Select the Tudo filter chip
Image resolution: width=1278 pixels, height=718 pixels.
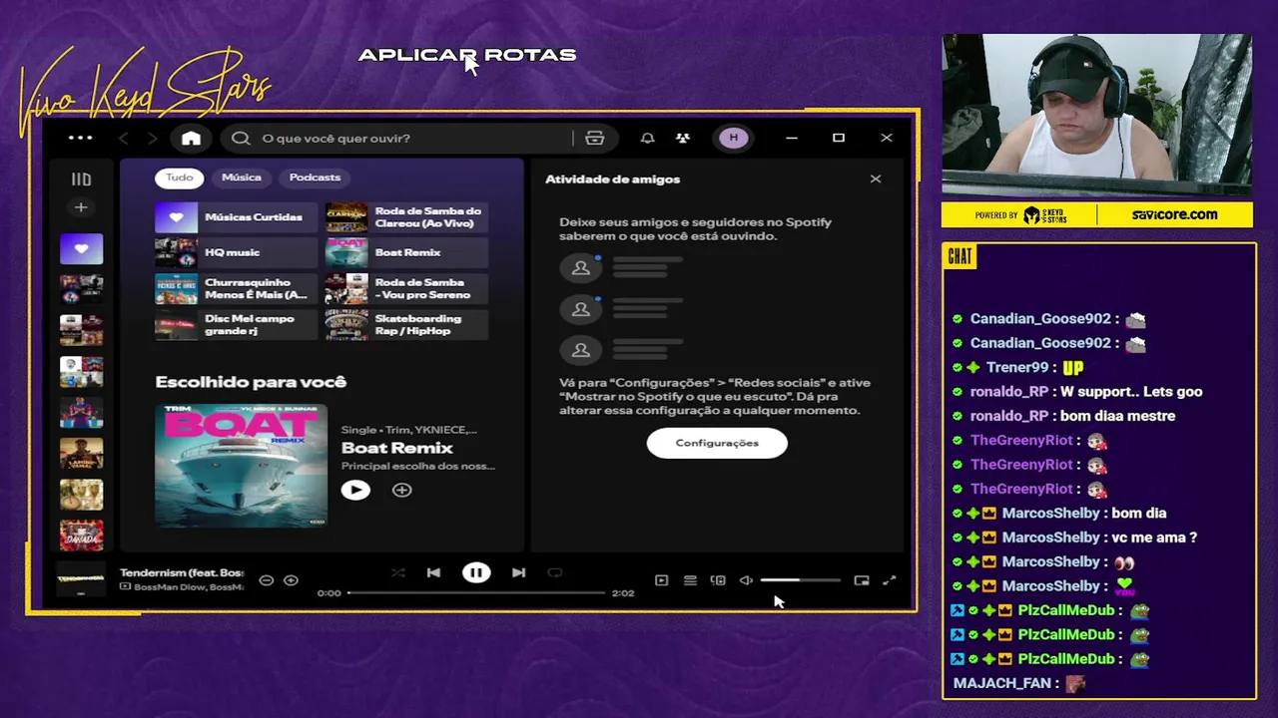(180, 178)
